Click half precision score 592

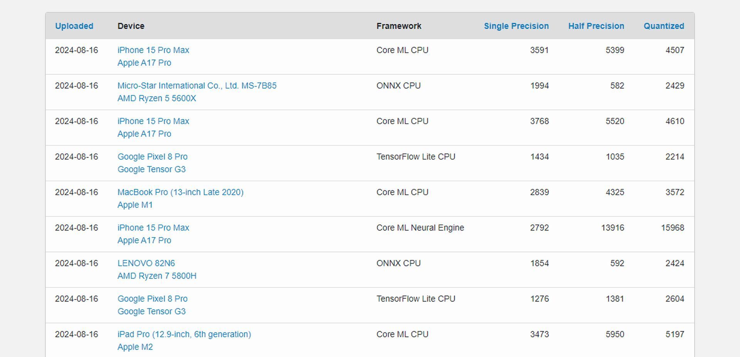coord(617,263)
